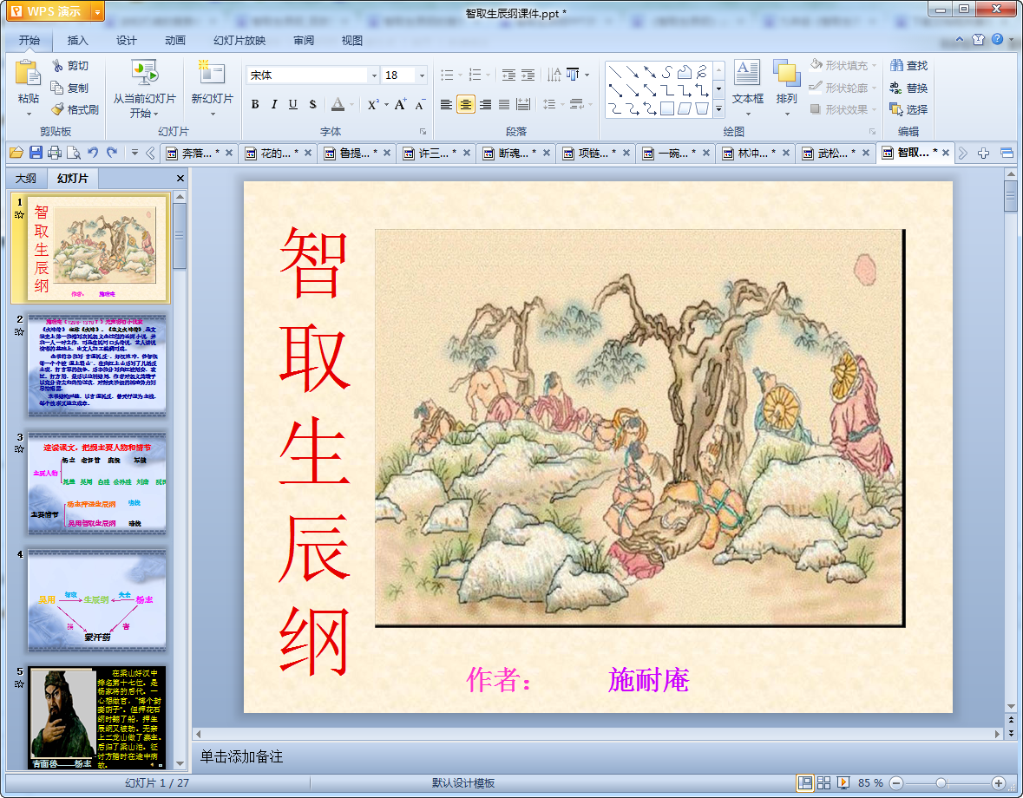Viewport: 1023px width, 798px height.
Task: Click the help question mark icon
Action: 998,39
